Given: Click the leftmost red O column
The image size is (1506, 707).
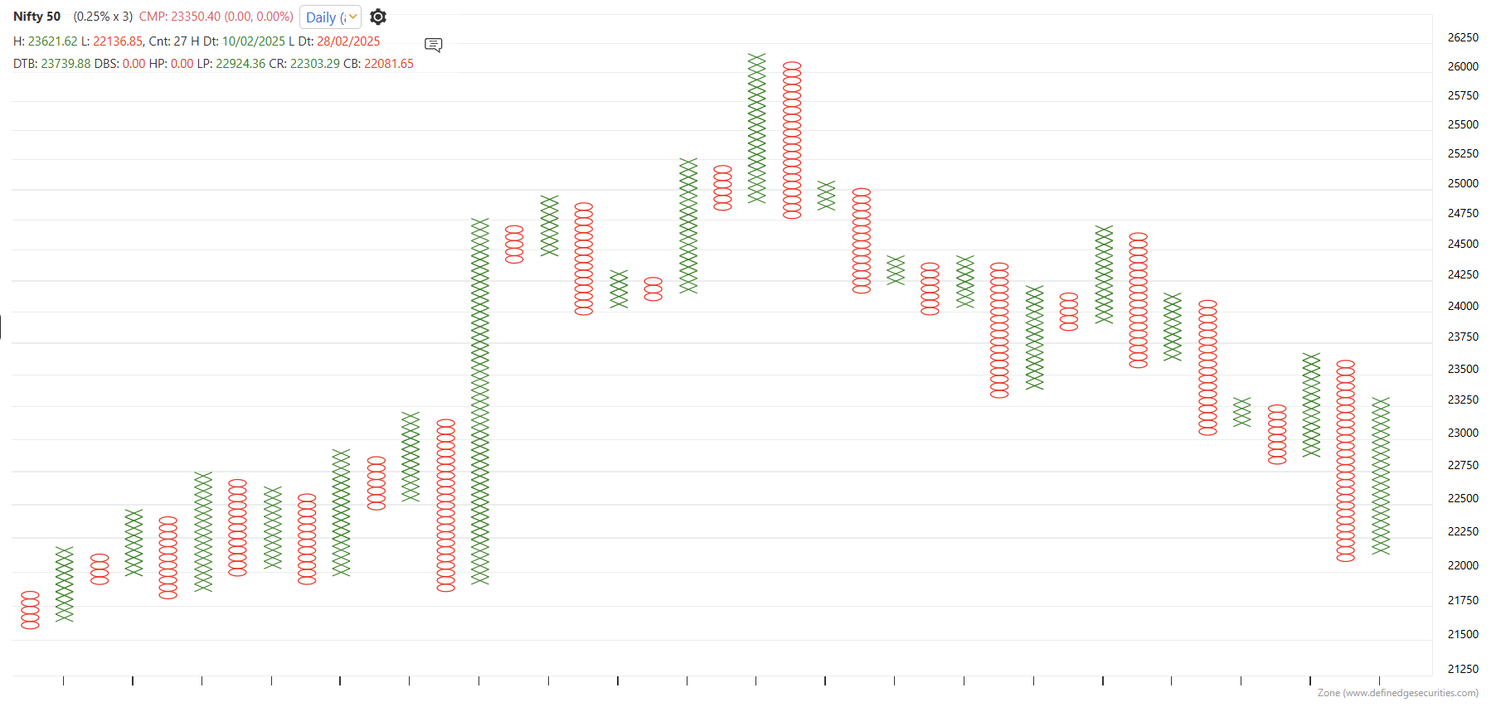Looking at the screenshot, I should point(30,610).
